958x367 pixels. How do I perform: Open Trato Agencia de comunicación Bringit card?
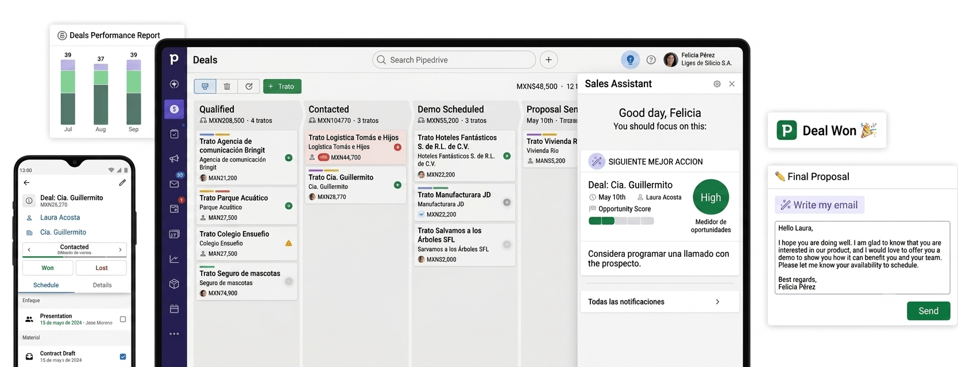[x=246, y=159]
